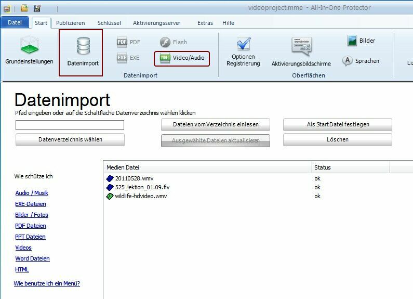Click the Datenverzeichnis wählen button
The height and width of the screenshot is (299, 413).
pyautogui.click(x=70, y=139)
